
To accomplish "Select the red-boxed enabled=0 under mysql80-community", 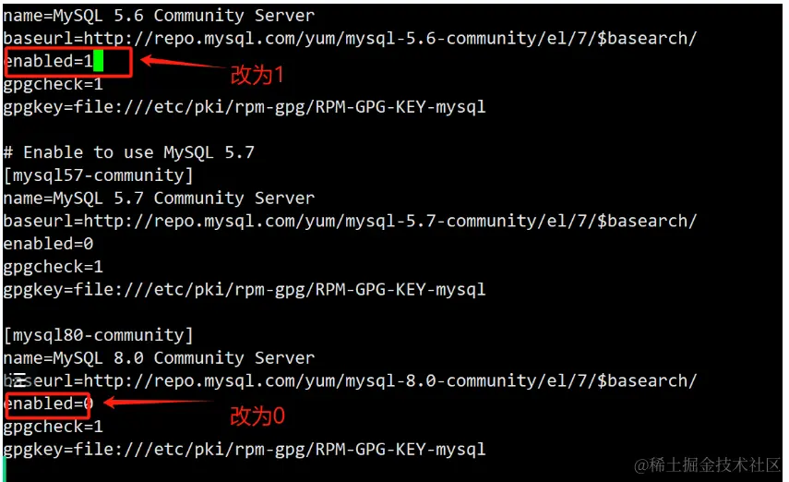I will (x=48, y=404).
